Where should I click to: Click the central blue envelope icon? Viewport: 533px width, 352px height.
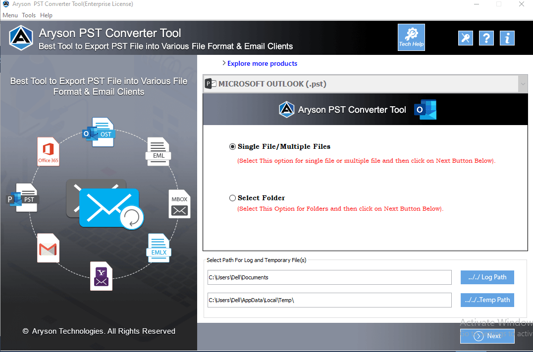109,208
